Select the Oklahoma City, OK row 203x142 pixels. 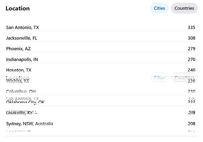(101, 102)
